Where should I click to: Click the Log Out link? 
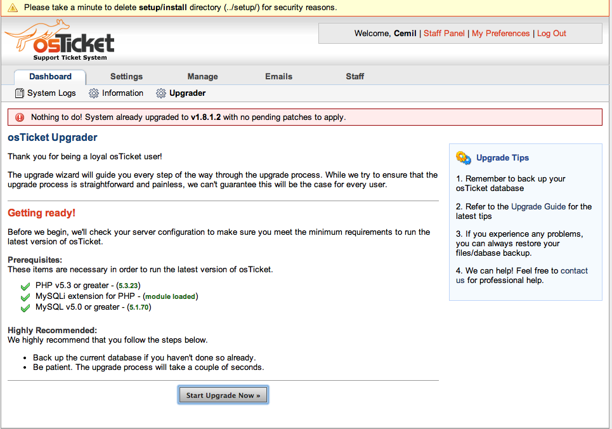tap(552, 34)
